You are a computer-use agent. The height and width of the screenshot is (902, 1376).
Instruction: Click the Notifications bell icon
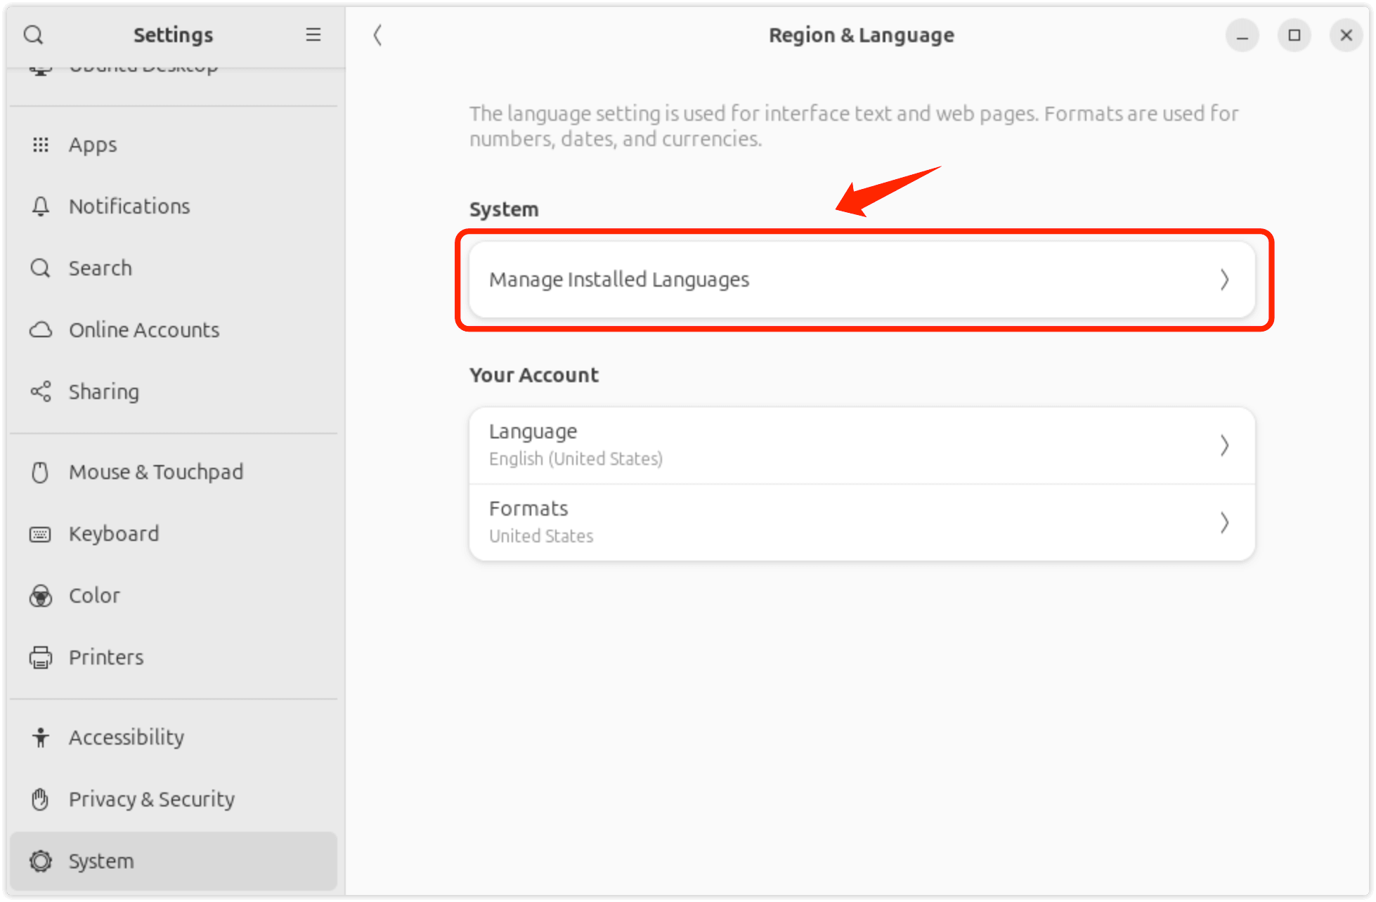[41, 207]
